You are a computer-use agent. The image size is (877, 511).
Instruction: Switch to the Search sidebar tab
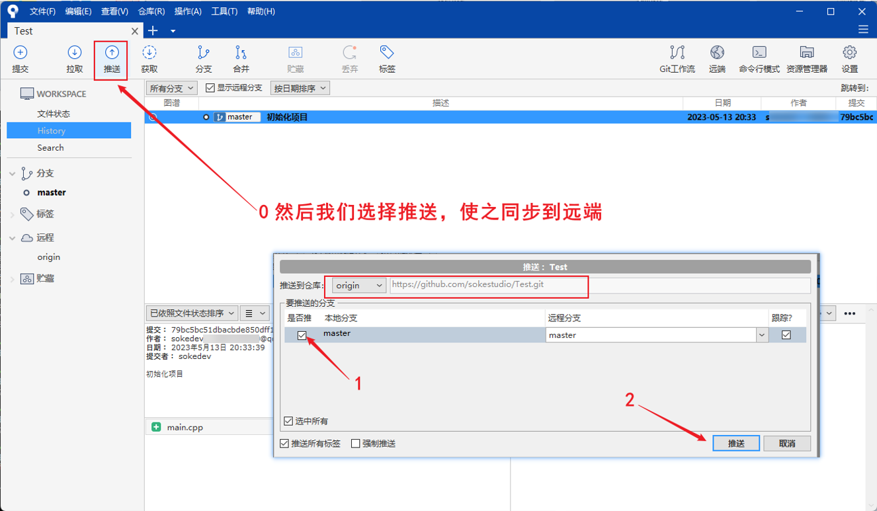pyautogui.click(x=50, y=148)
